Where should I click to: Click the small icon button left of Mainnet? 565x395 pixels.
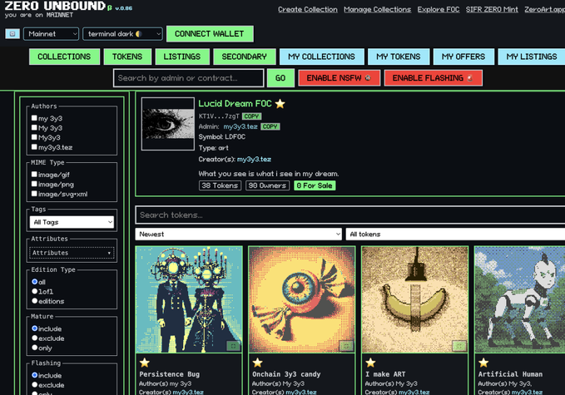point(12,34)
